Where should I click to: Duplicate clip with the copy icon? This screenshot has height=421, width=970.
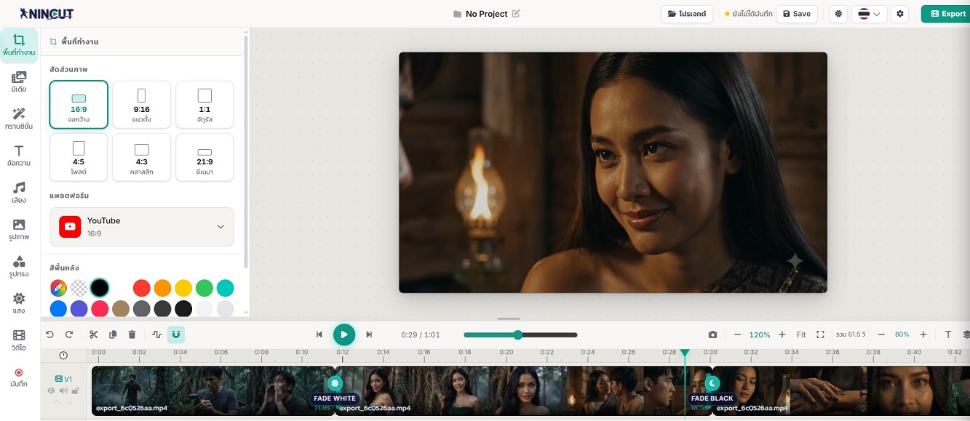click(113, 334)
